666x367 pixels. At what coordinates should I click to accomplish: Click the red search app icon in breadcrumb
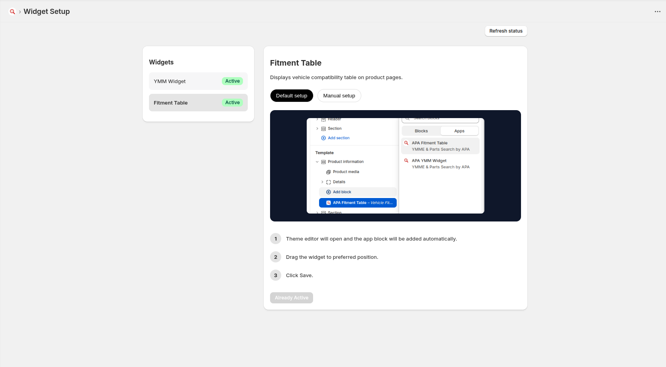(12, 12)
